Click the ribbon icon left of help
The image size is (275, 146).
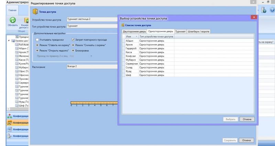click(x=263, y=10)
